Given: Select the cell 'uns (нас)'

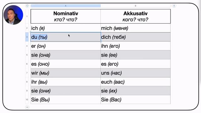Looking at the screenshot, I should point(135,73).
